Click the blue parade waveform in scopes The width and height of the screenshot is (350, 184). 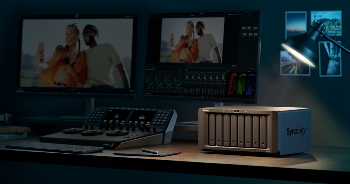tap(251, 84)
